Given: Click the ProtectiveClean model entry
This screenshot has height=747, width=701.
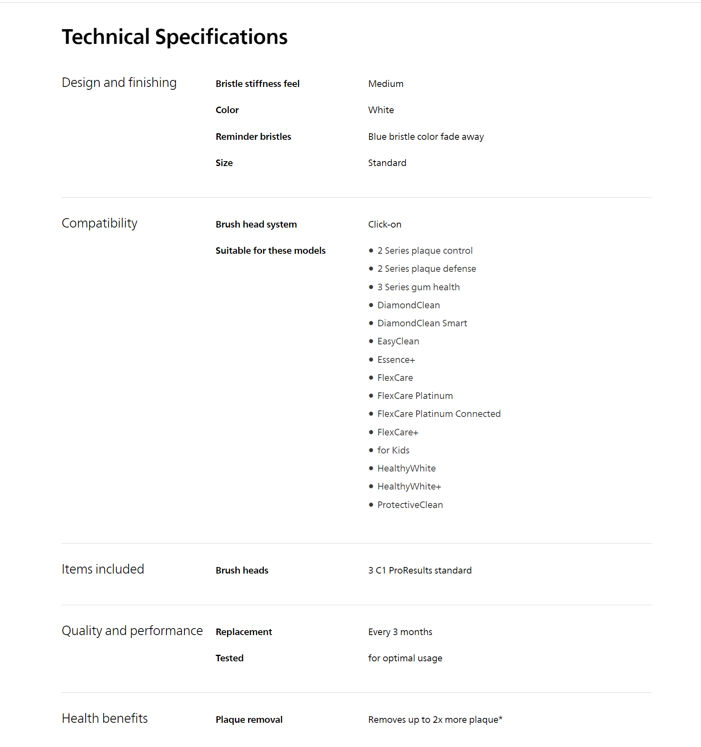Looking at the screenshot, I should click(x=410, y=505).
